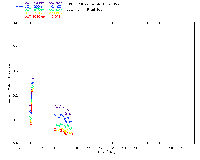200x160 pixels.
Task: Click the 0.2 y-axis tick label
Action: 15,95
